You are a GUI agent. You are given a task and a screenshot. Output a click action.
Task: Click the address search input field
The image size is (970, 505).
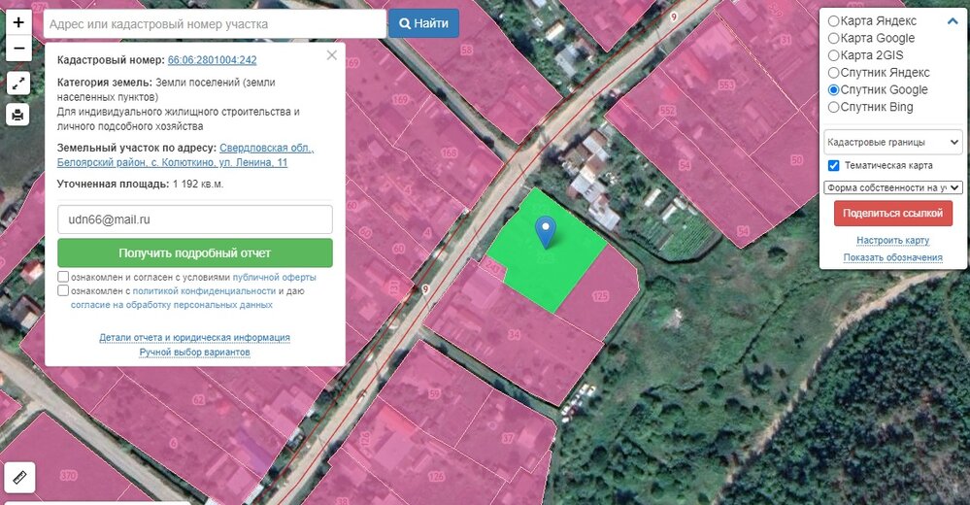(x=215, y=24)
